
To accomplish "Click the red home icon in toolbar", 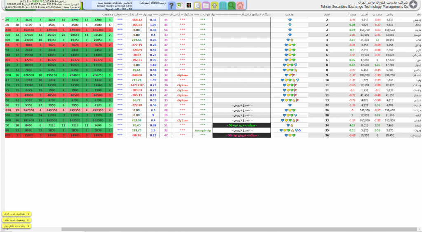I will [240, 5].
